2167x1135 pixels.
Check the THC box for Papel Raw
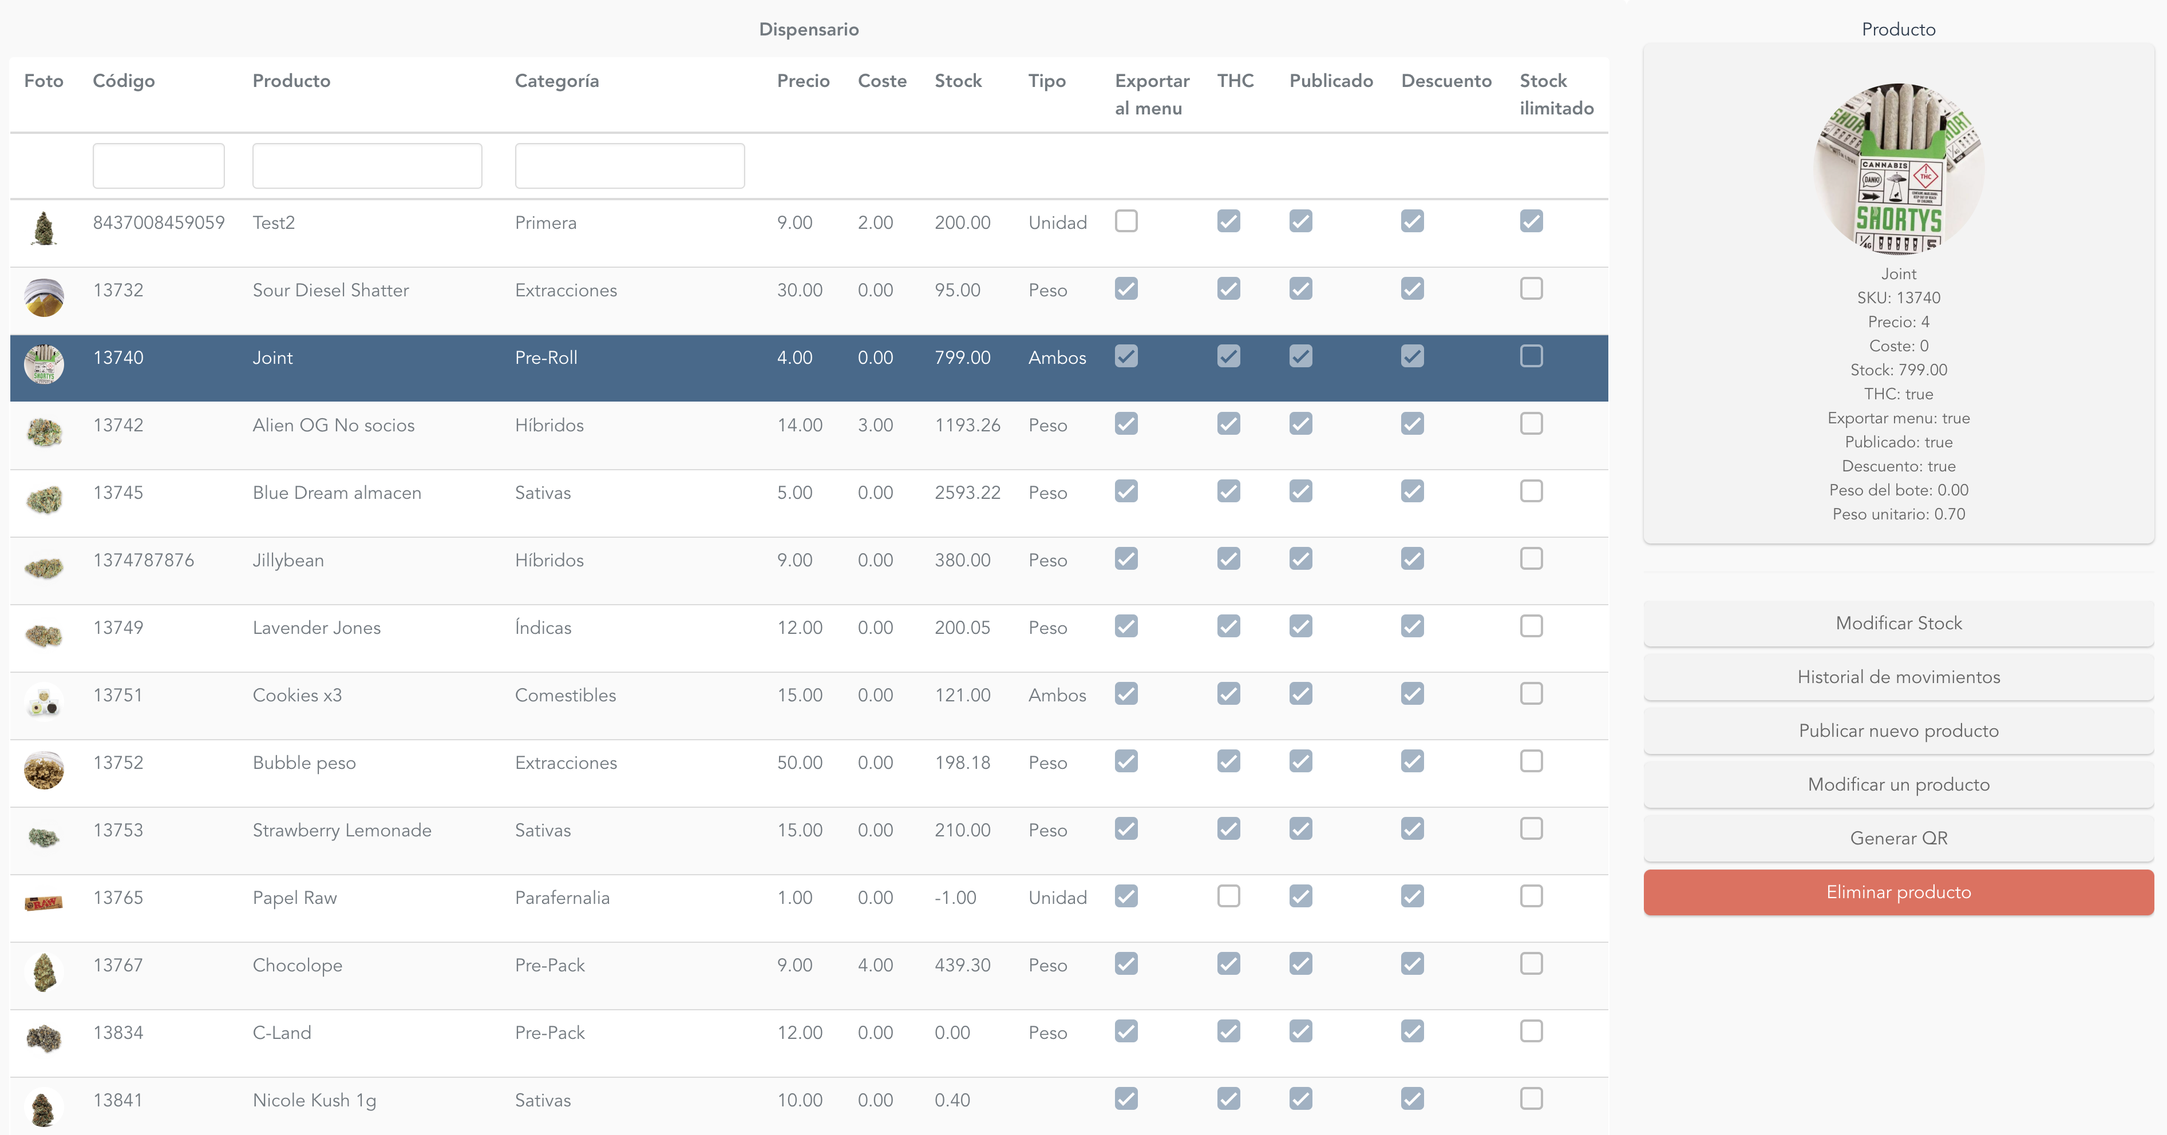1228,896
